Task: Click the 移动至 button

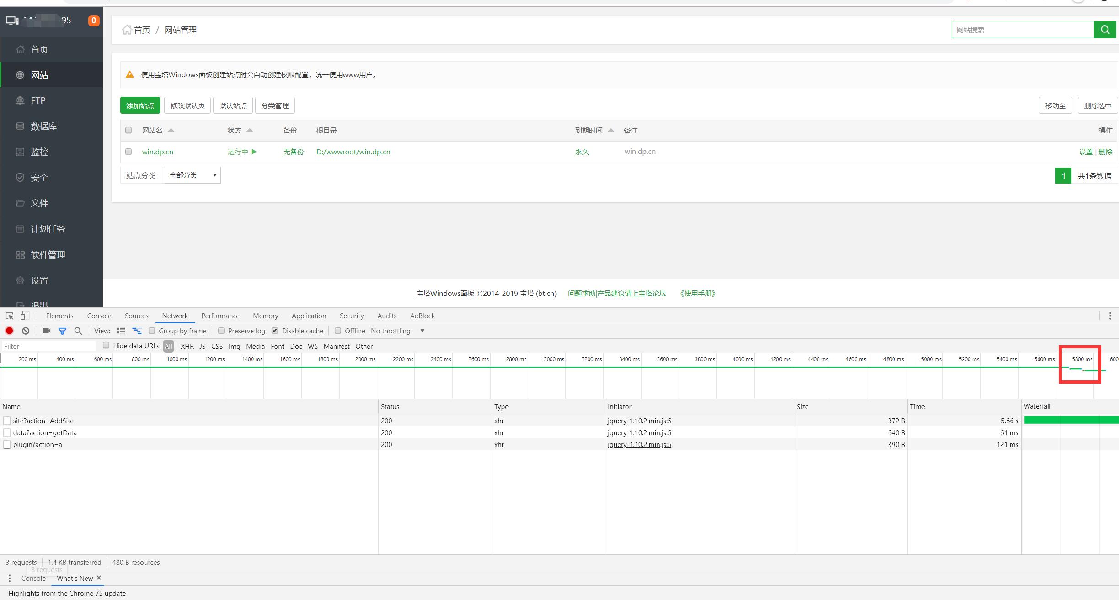Action: [1055, 105]
